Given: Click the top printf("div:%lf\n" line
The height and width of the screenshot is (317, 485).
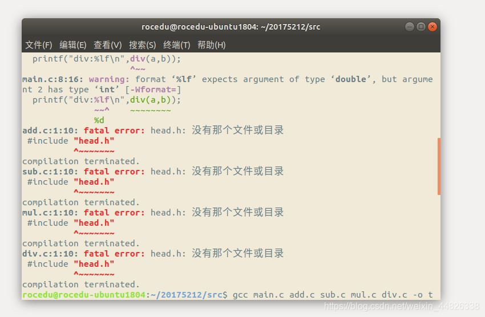Looking at the screenshot, I should tap(107, 59).
